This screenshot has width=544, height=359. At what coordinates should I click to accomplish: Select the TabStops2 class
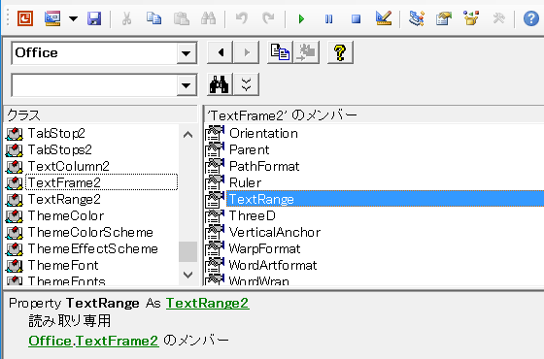[x=60, y=149]
